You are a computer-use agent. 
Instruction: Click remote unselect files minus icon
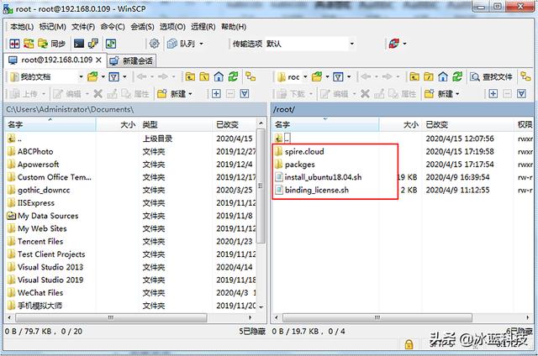coord(507,94)
